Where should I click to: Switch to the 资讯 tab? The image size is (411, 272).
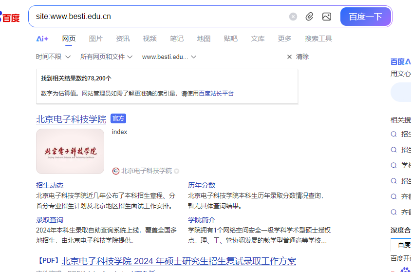pos(123,39)
